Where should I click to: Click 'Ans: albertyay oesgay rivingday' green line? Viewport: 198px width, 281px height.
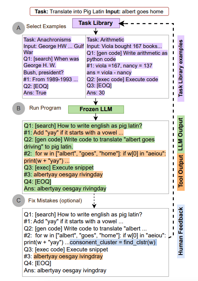65,189
